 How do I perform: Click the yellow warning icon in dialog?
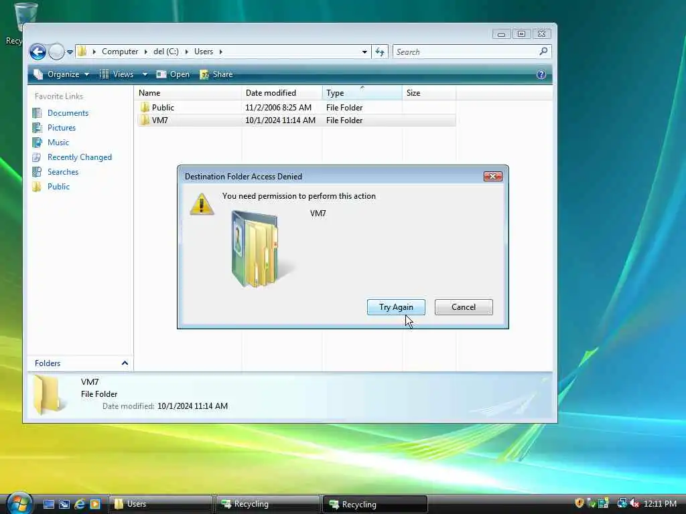202,203
